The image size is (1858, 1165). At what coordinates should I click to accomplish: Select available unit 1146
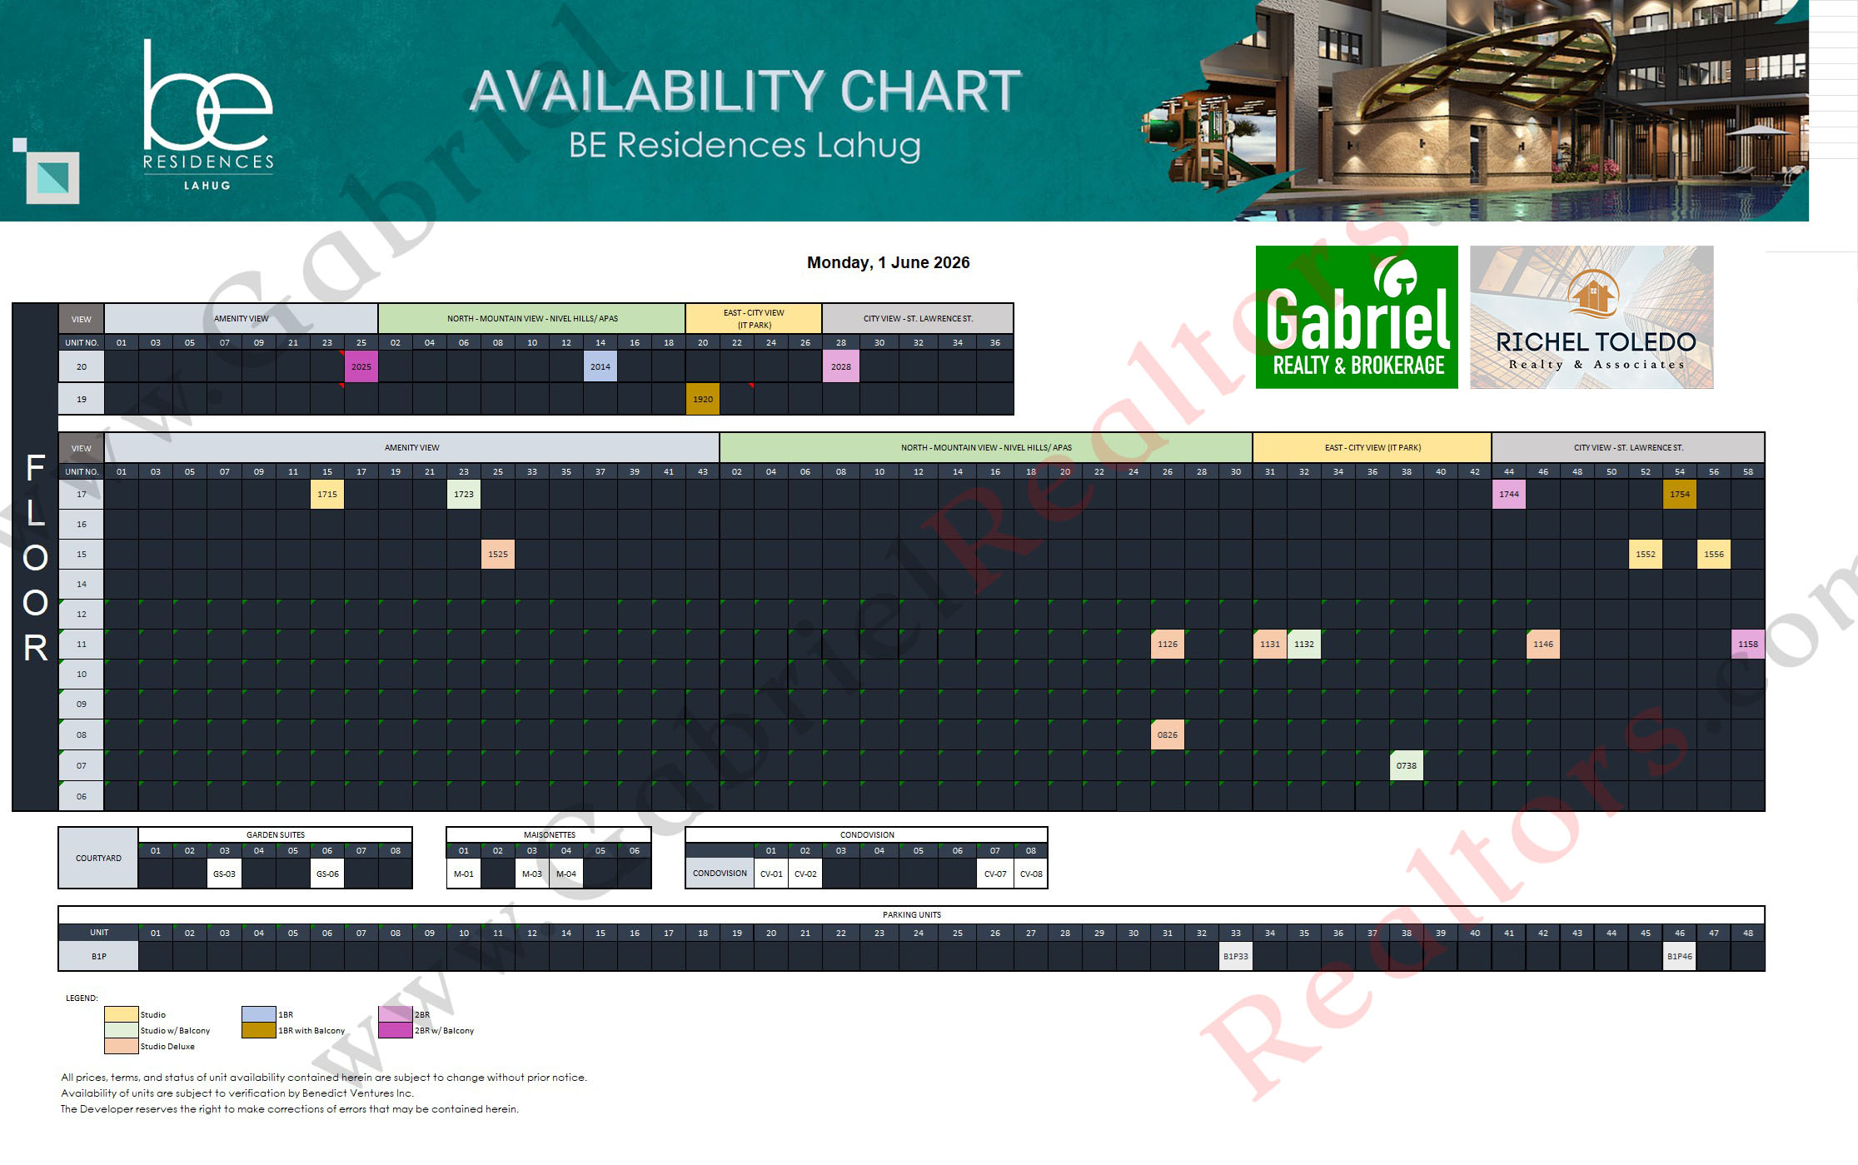pyautogui.click(x=1543, y=644)
